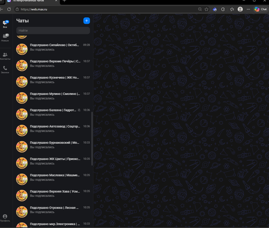Open the browser profile avatar
269x228 pixels.
coord(240,9)
